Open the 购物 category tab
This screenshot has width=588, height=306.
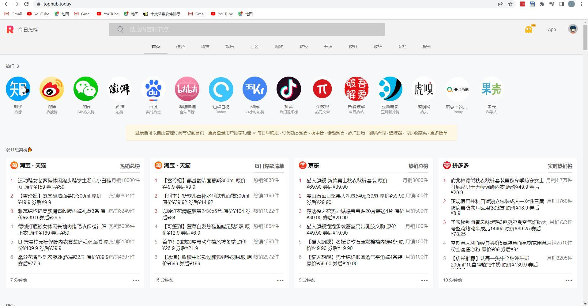(279, 47)
